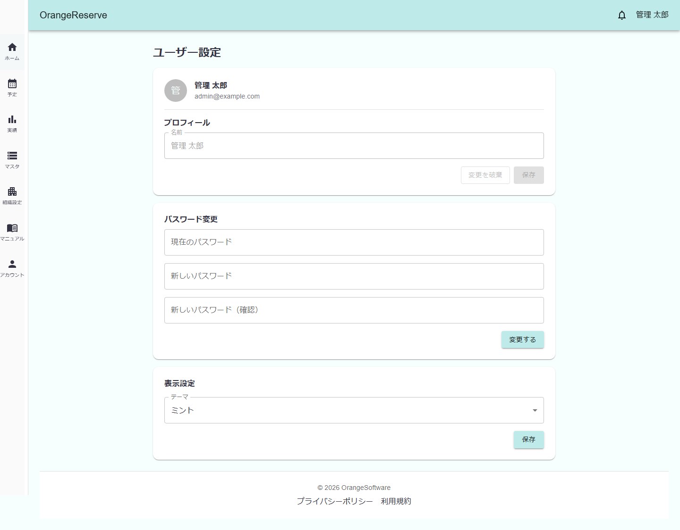Screen dimensions: 680x530
Task: Open the 管理 太郎 user menu in header
Action: pyautogui.click(x=652, y=15)
